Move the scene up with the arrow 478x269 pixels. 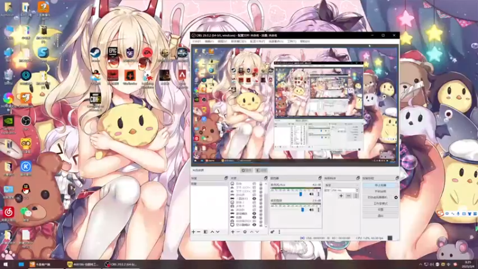point(213,232)
